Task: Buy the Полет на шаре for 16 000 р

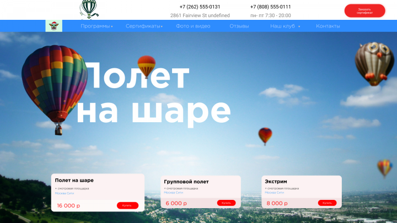Action: coord(127,205)
